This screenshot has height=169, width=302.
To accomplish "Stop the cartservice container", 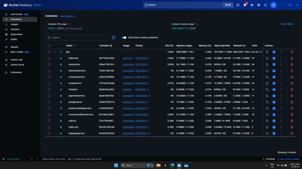I will (x=274, y=65).
